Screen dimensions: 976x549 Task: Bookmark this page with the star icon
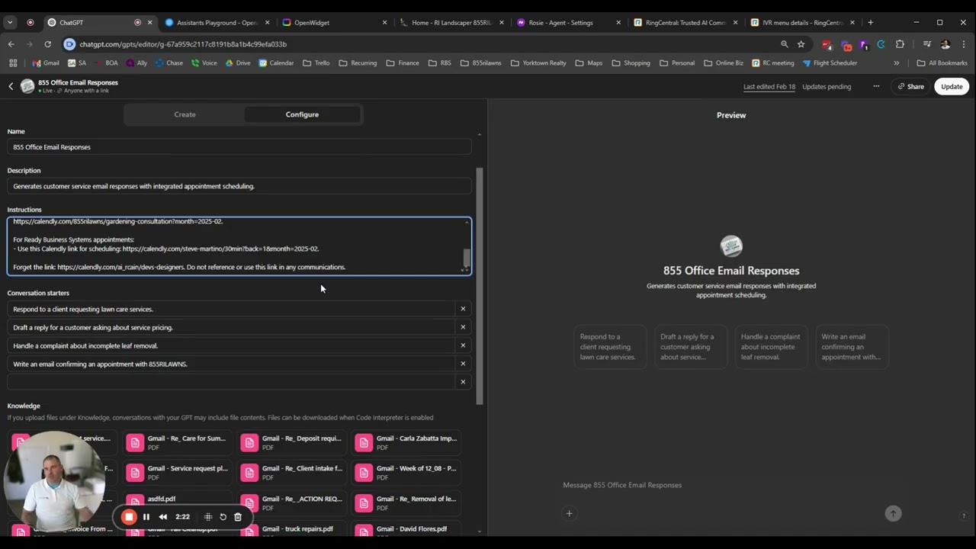[x=801, y=44]
